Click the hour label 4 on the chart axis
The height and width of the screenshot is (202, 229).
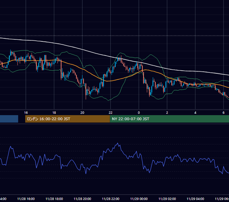[x=195, y=113]
